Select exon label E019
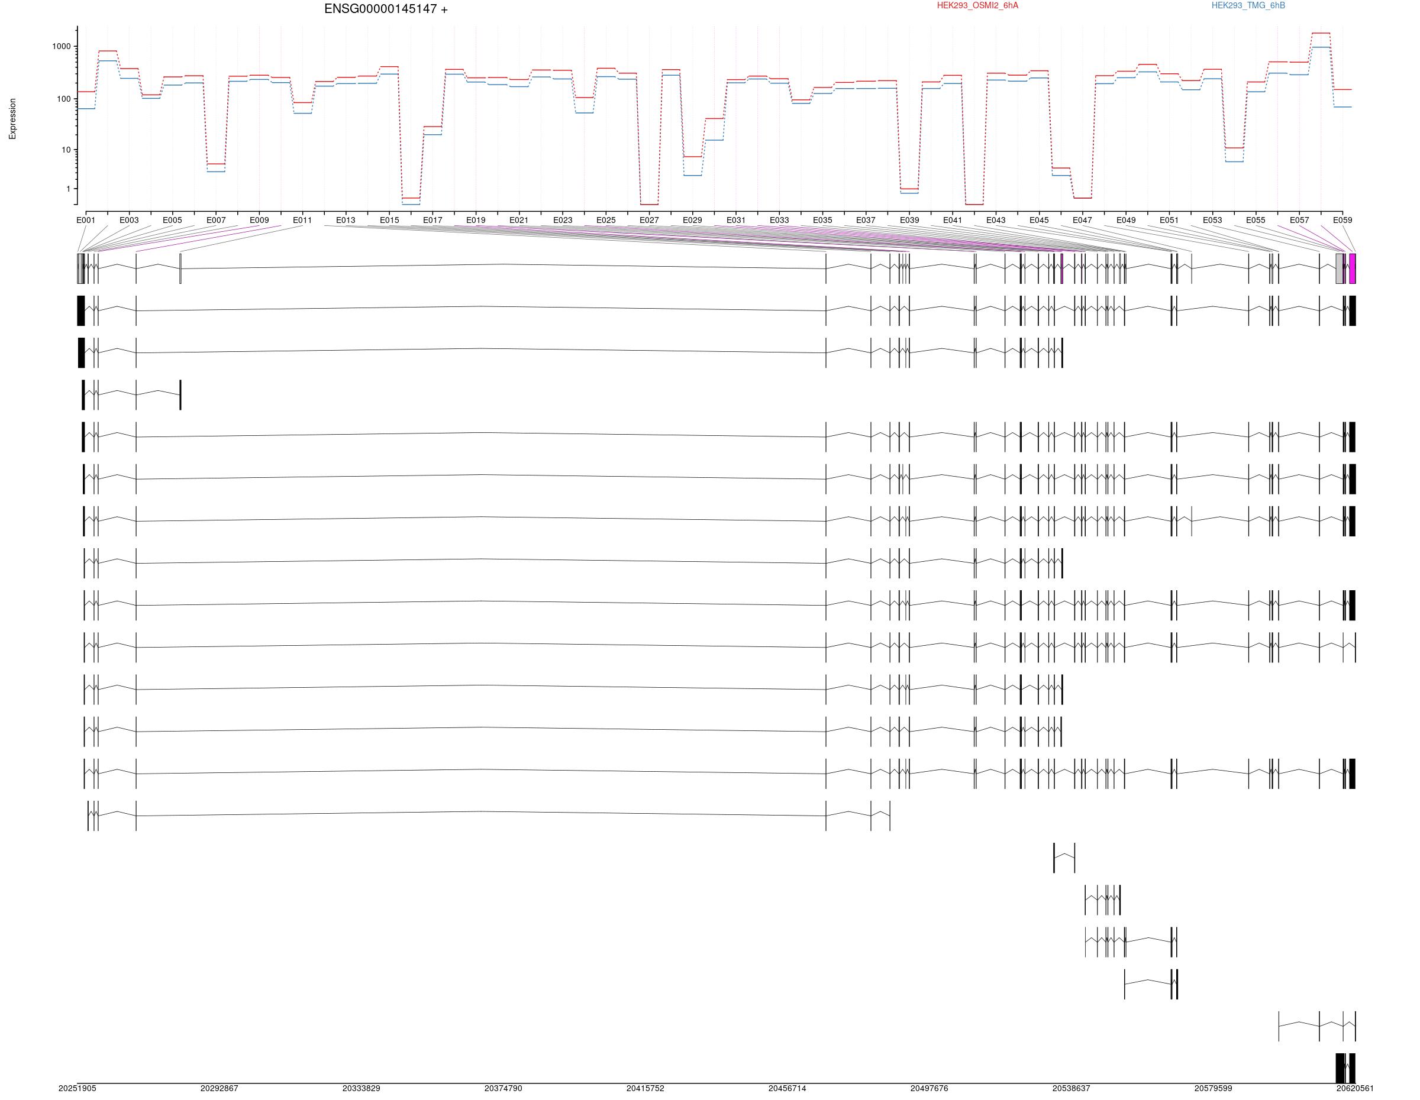 [476, 220]
